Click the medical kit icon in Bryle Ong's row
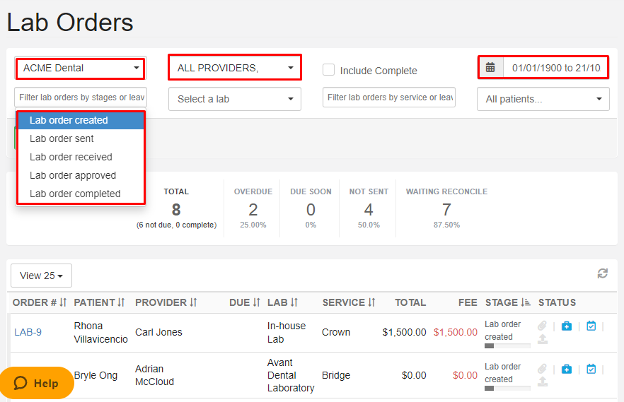 point(567,369)
